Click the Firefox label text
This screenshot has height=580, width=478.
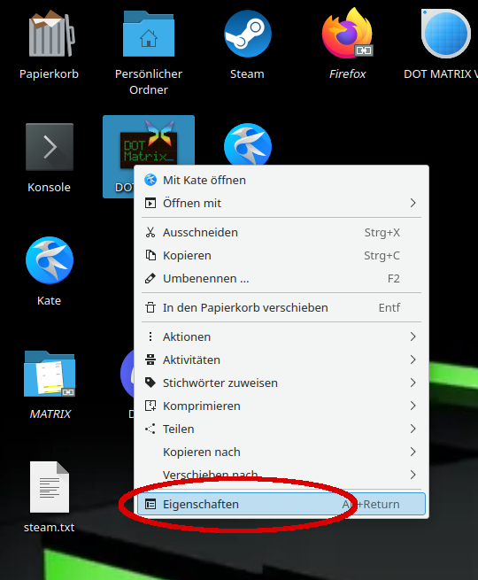(x=348, y=74)
